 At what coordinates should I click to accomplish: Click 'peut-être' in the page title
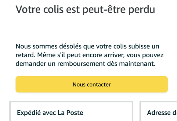[104, 10]
